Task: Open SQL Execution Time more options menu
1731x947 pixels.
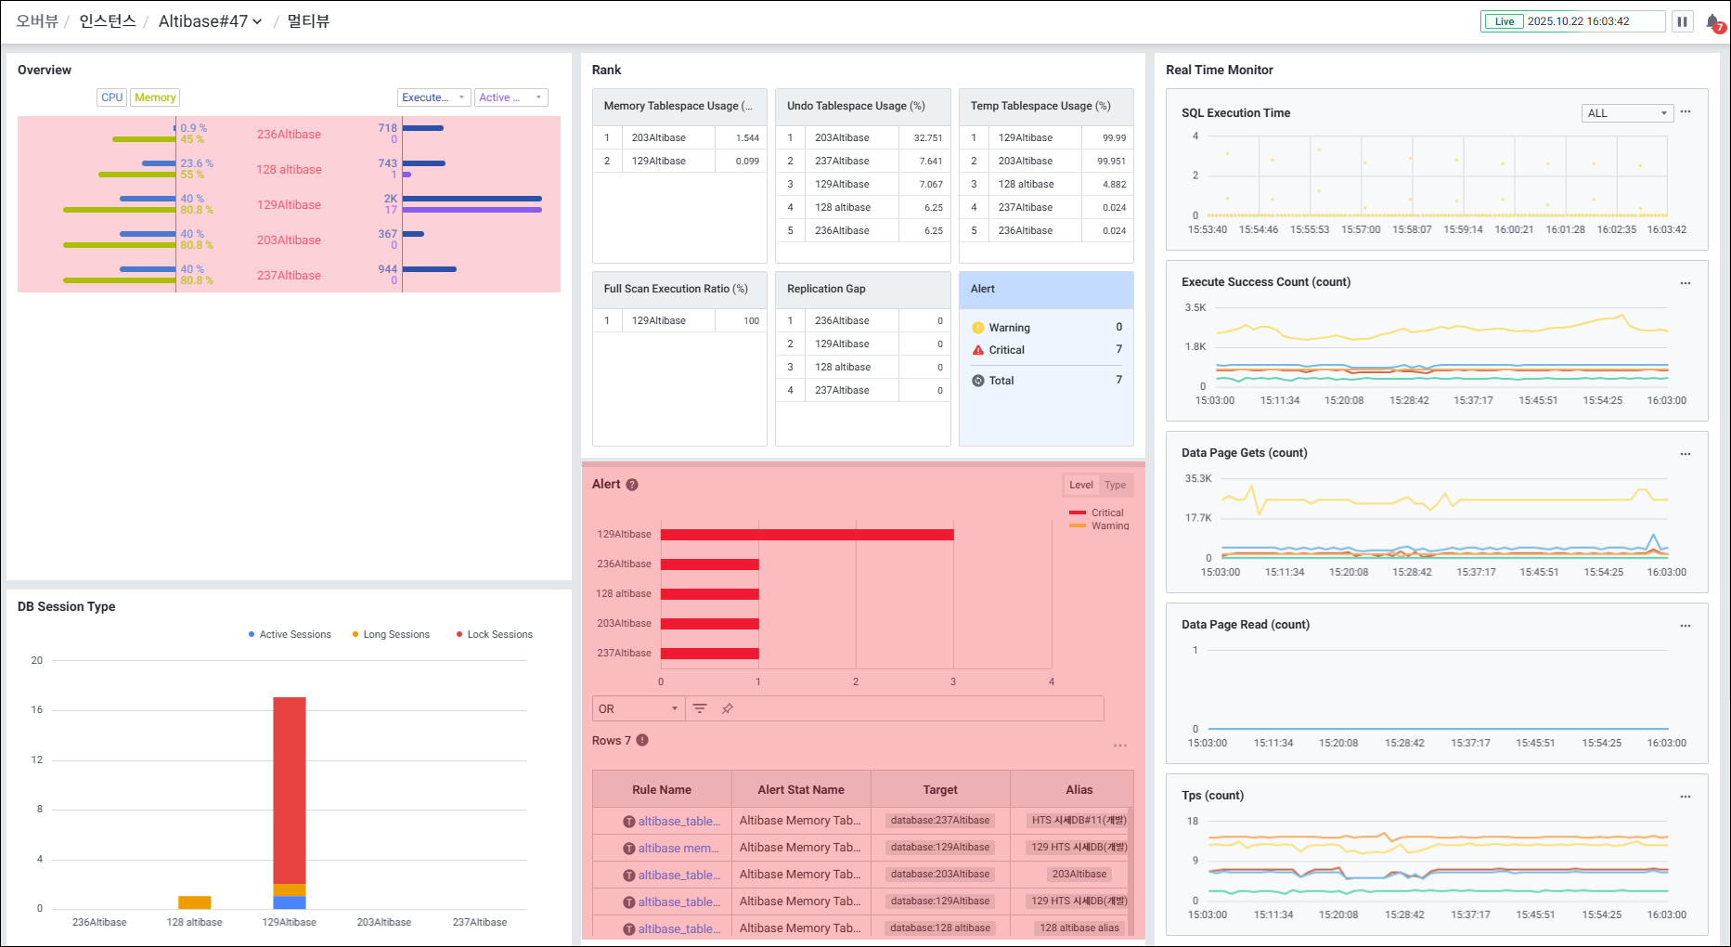Action: click(x=1686, y=112)
